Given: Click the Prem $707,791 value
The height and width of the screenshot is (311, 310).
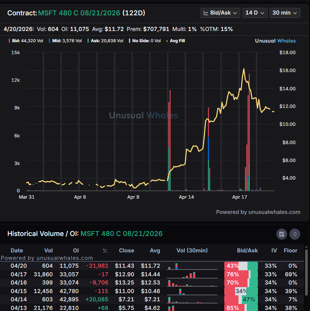Looking at the screenshot, I should pyautogui.click(x=156, y=29).
